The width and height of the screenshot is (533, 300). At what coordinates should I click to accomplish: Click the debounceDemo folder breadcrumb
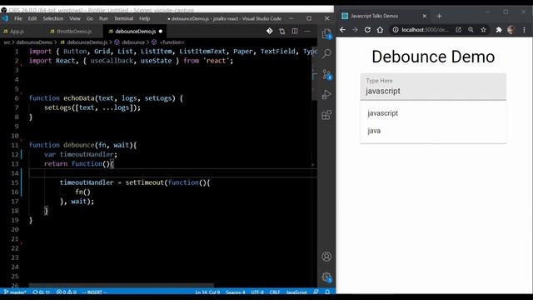(x=34, y=42)
